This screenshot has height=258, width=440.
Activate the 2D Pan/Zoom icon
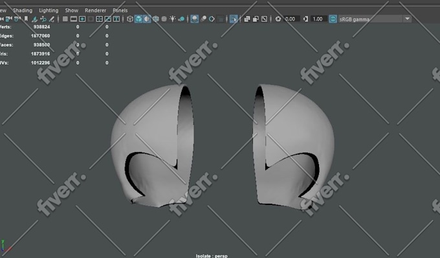(x=43, y=19)
